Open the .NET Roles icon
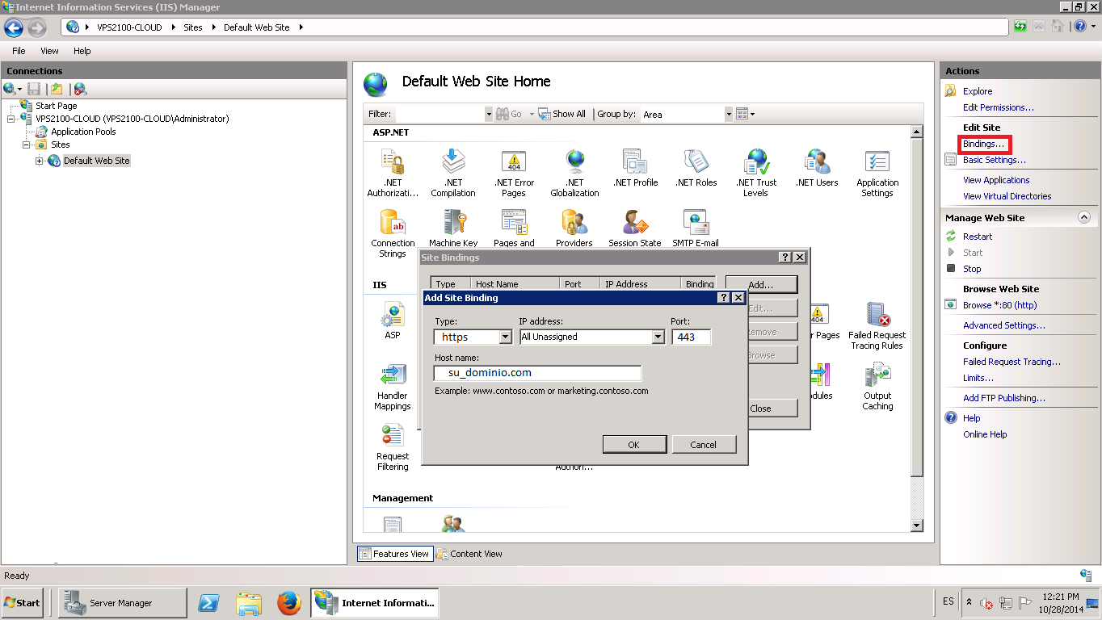The height and width of the screenshot is (620, 1102). point(696,168)
